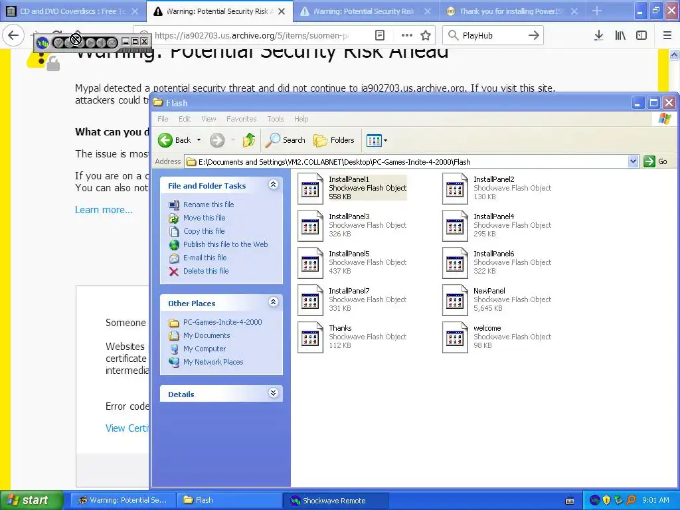Click the Shockwave Remote logo button
680x510 pixels.
(x=42, y=42)
